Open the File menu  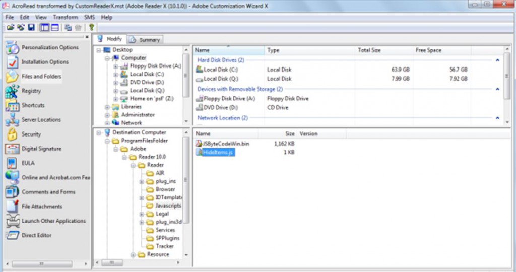click(x=10, y=17)
